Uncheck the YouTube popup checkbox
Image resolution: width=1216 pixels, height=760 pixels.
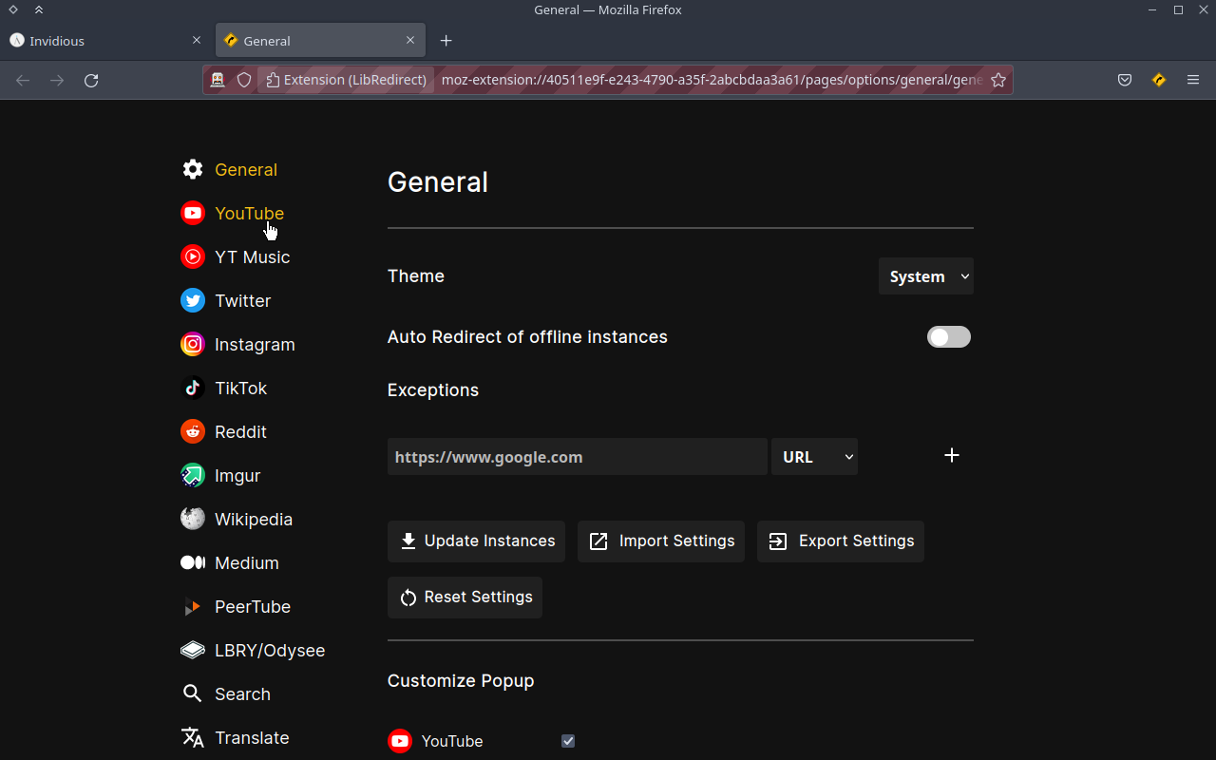568,741
